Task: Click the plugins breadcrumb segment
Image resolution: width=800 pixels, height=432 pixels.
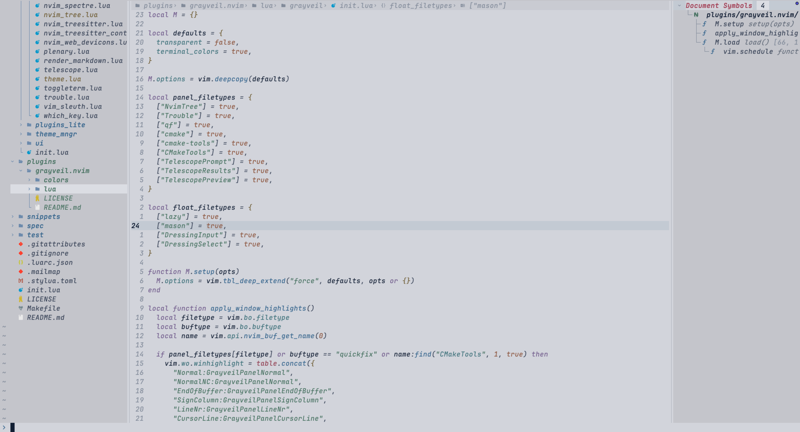Action: tap(158, 5)
